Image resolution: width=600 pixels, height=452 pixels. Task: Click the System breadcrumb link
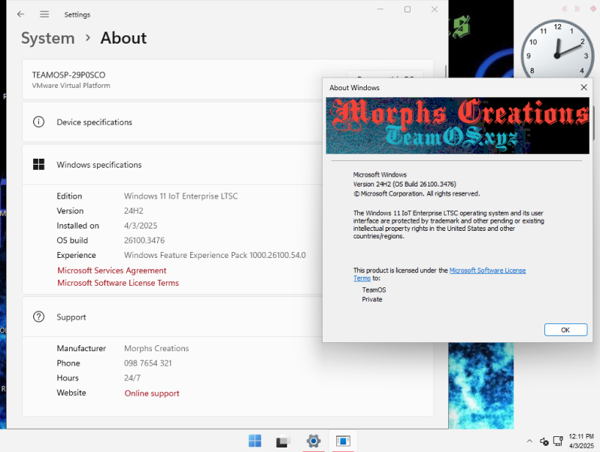pos(48,38)
